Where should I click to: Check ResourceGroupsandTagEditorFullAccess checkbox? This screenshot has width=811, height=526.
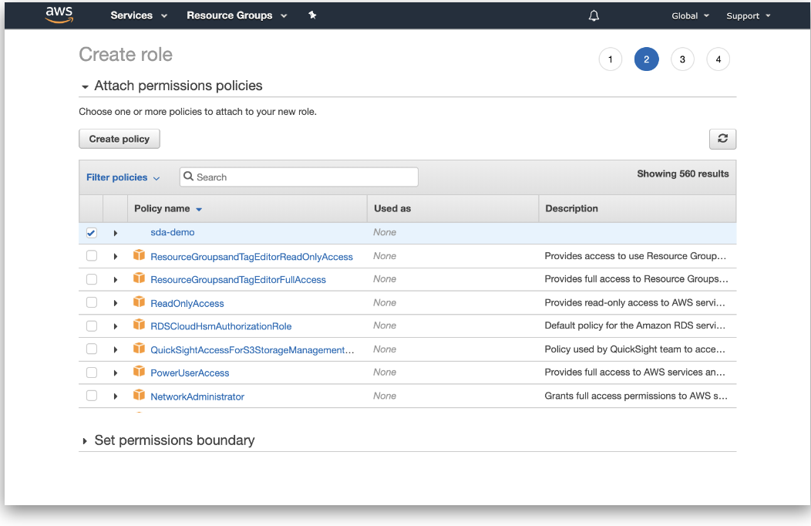[92, 279]
